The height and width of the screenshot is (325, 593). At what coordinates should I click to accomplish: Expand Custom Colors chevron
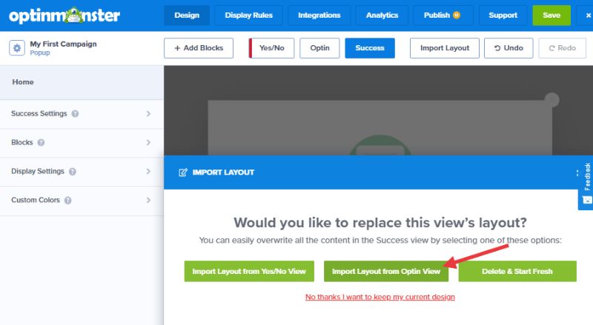[x=148, y=201]
